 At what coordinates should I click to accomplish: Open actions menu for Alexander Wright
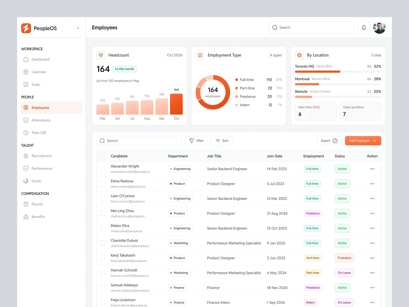click(372, 169)
